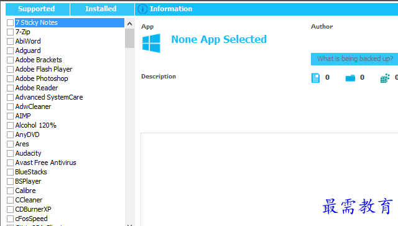
Task: Open the Installed tab
Action: [102, 9]
